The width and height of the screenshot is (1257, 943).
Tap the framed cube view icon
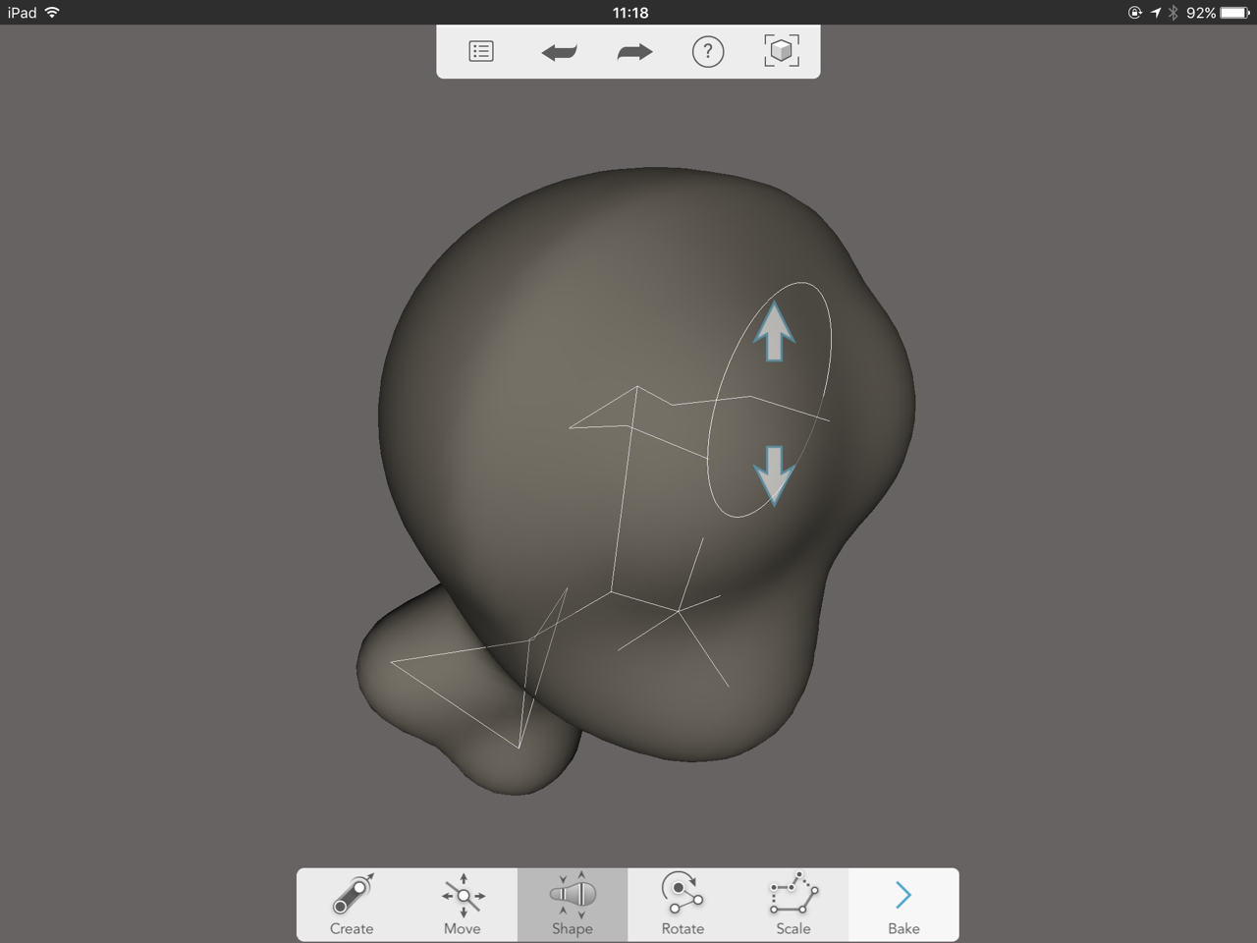pos(782,51)
